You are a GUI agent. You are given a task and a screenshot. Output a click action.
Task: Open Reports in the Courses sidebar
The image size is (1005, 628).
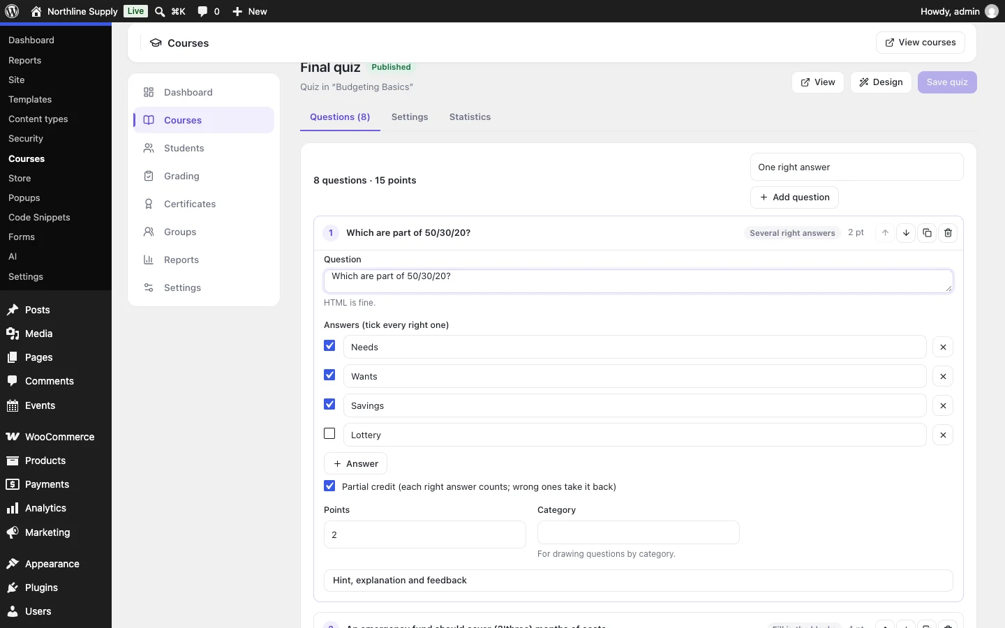pos(204,260)
